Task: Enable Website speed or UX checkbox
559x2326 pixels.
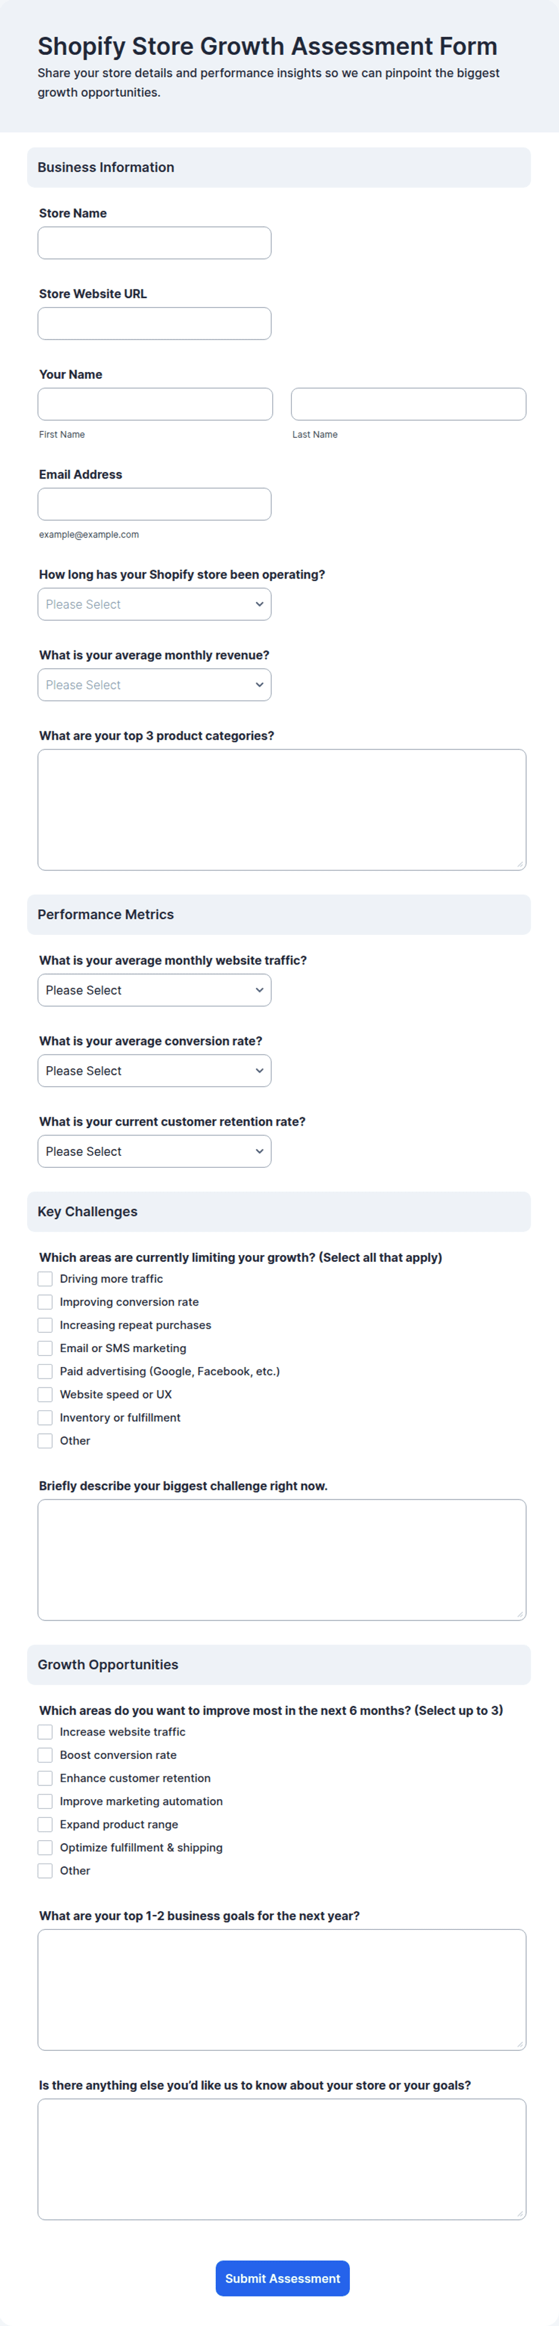Action: (x=45, y=1394)
